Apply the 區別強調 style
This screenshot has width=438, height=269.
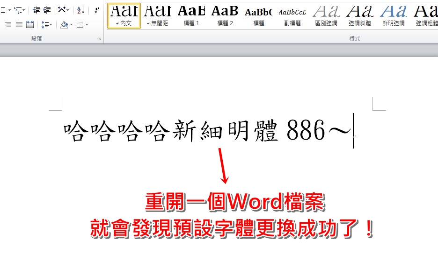pyautogui.click(x=326, y=16)
